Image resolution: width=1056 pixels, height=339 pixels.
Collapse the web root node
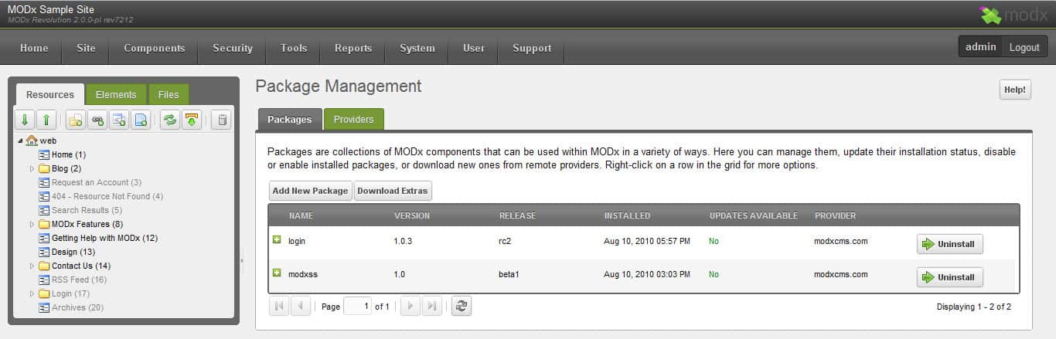click(x=21, y=141)
